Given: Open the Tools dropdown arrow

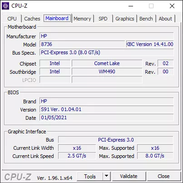Looking at the screenshot, I should 107,176.
